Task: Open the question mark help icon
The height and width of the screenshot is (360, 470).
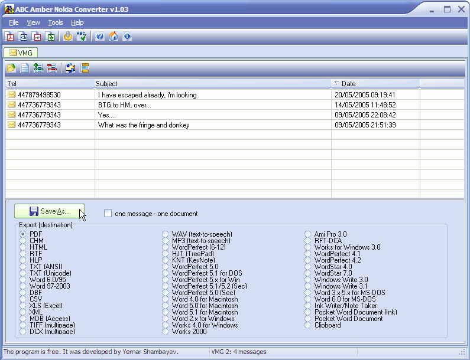Action: [x=100, y=37]
